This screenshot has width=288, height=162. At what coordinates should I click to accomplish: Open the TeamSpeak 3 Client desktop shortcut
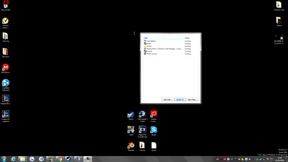coord(142,116)
